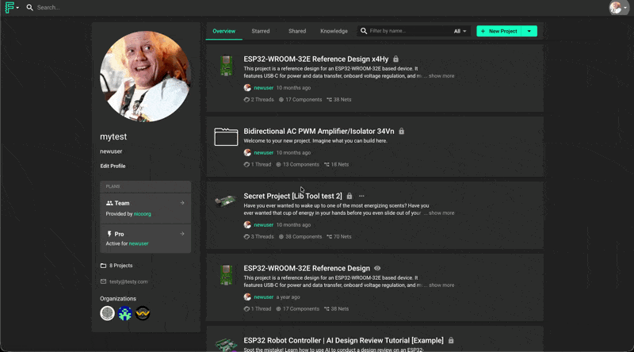This screenshot has width=634, height=352.
Task: Expand 'show more' on Secret Project description
Action: 441,212
